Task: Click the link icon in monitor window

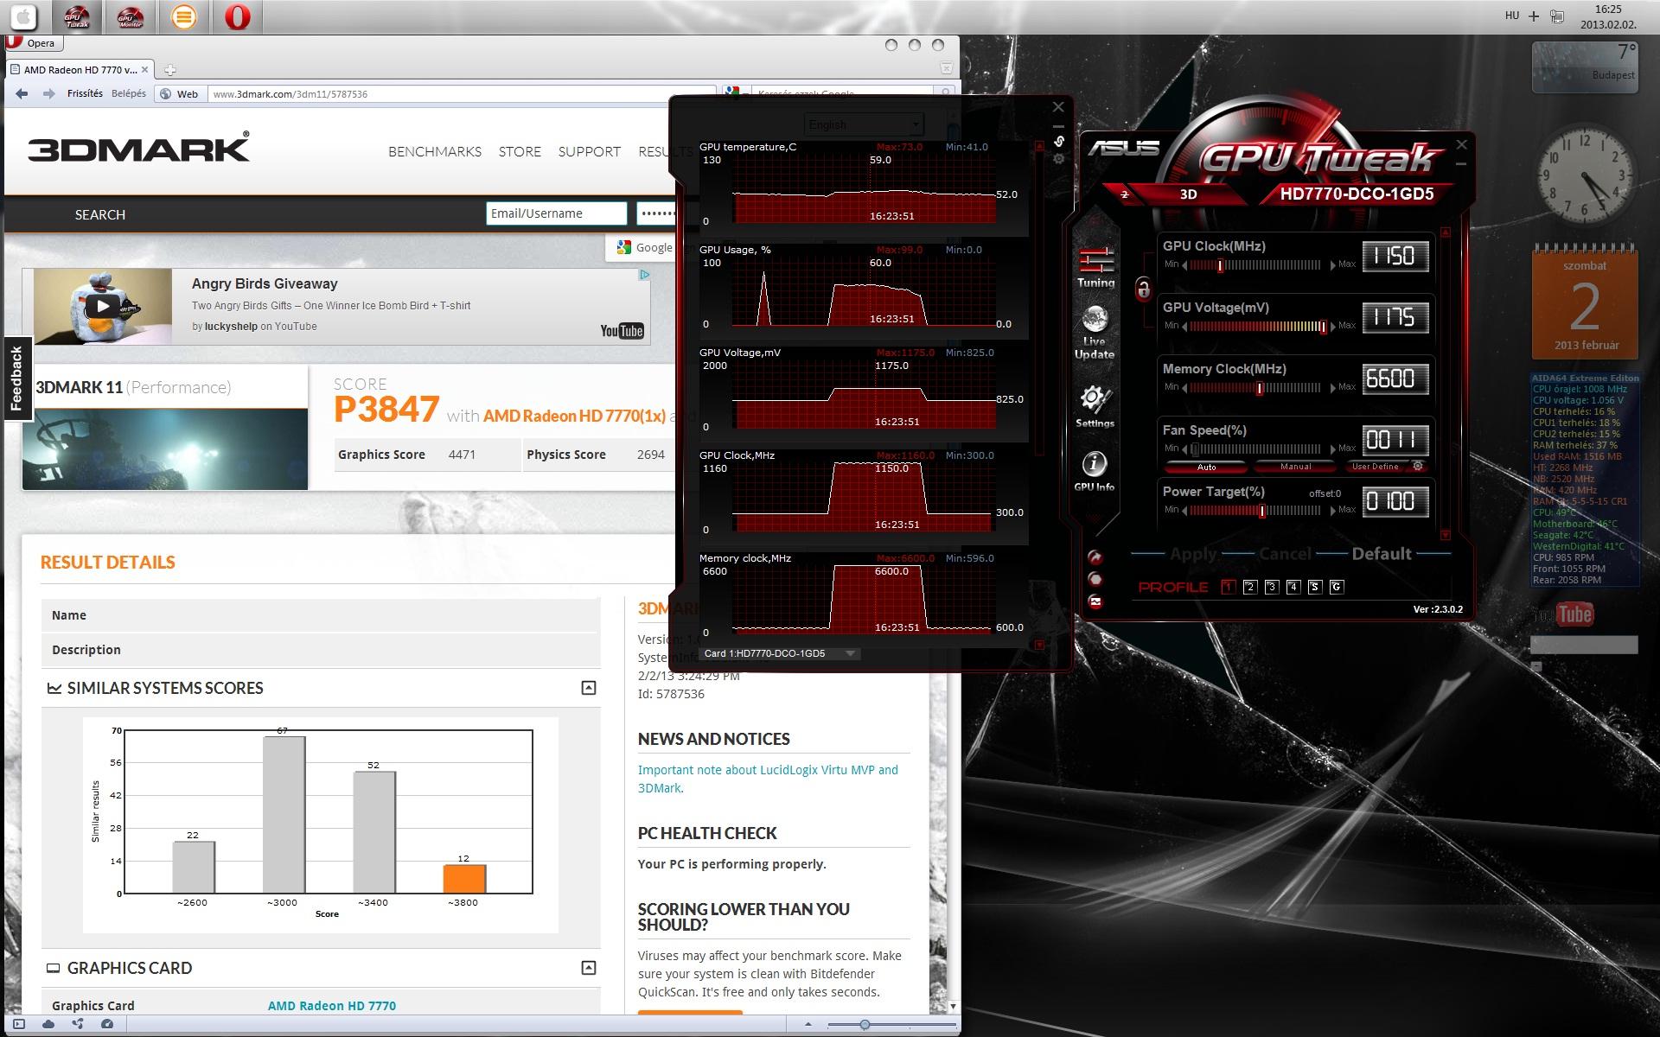Action: pyautogui.click(x=1059, y=141)
